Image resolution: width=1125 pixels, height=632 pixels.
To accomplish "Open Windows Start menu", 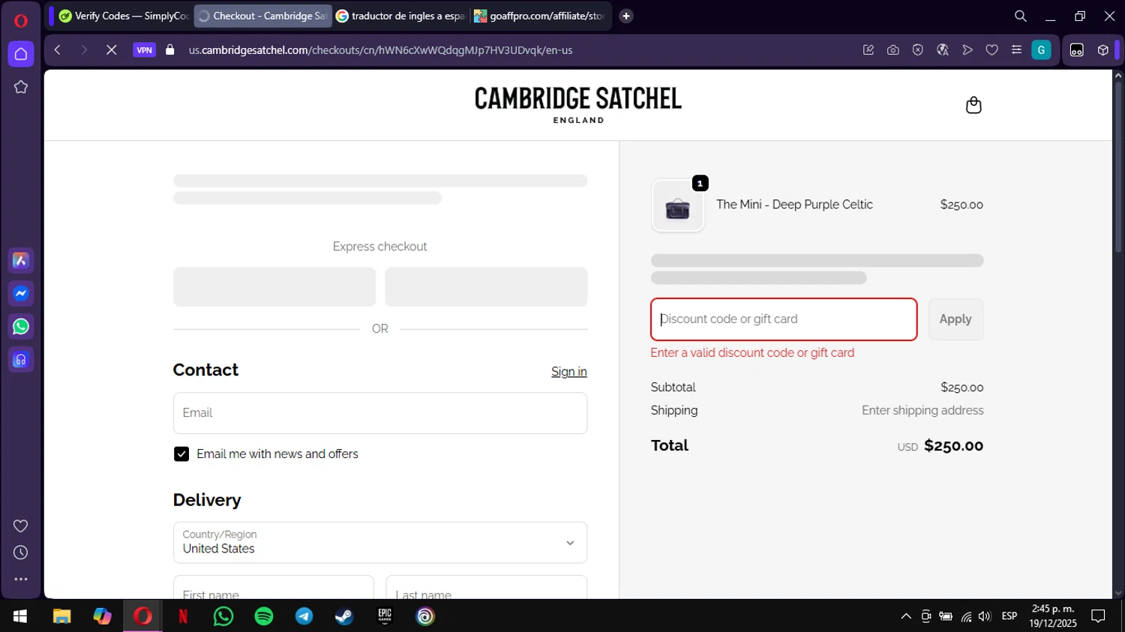I will pyautogui.click(x=20, y=616).
